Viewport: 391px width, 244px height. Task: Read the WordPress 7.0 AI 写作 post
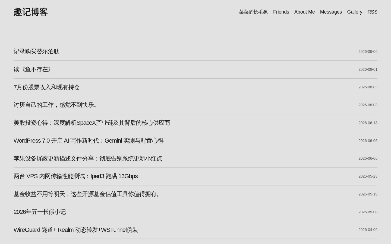pyautogui.click(x=89, y=141)
